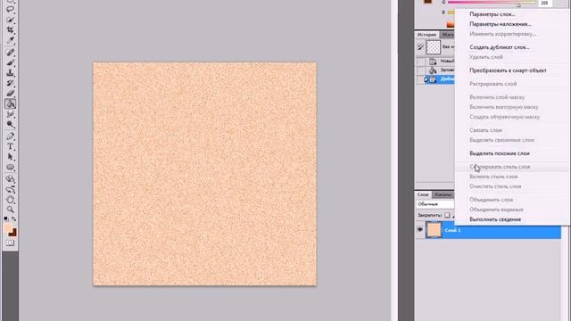This screenshot has height=321, width=571.
Task: Toggle visibility eye of Слой 1
Action: pos(420,230)
